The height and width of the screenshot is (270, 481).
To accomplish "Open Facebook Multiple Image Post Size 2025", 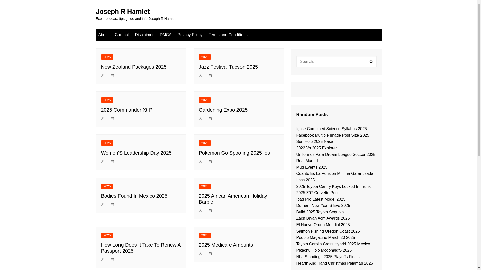I will click(x=332, y=135).
